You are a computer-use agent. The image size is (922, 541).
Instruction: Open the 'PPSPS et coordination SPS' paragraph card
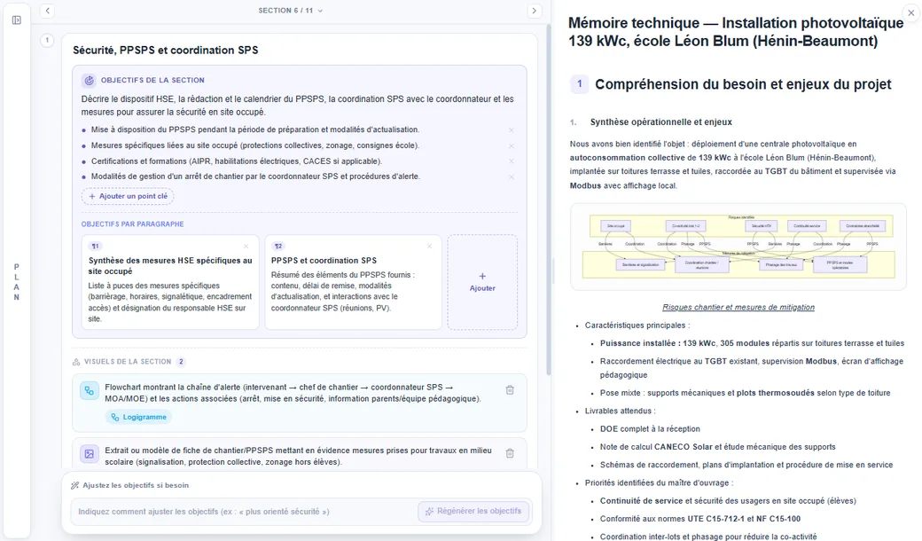[353, 282]
